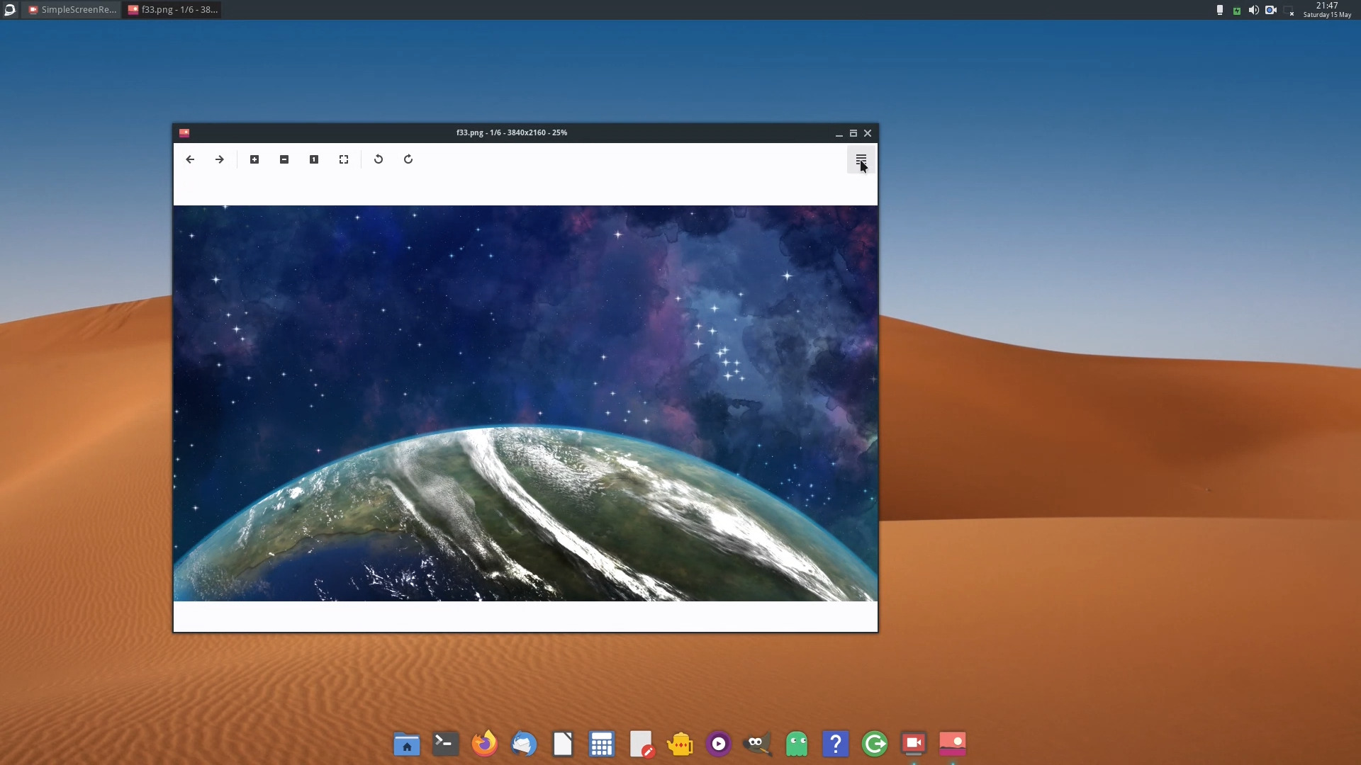View image at actual 1:1 size
The height and width of the screenshot is (765, 1361).
(x=314, y=159)
